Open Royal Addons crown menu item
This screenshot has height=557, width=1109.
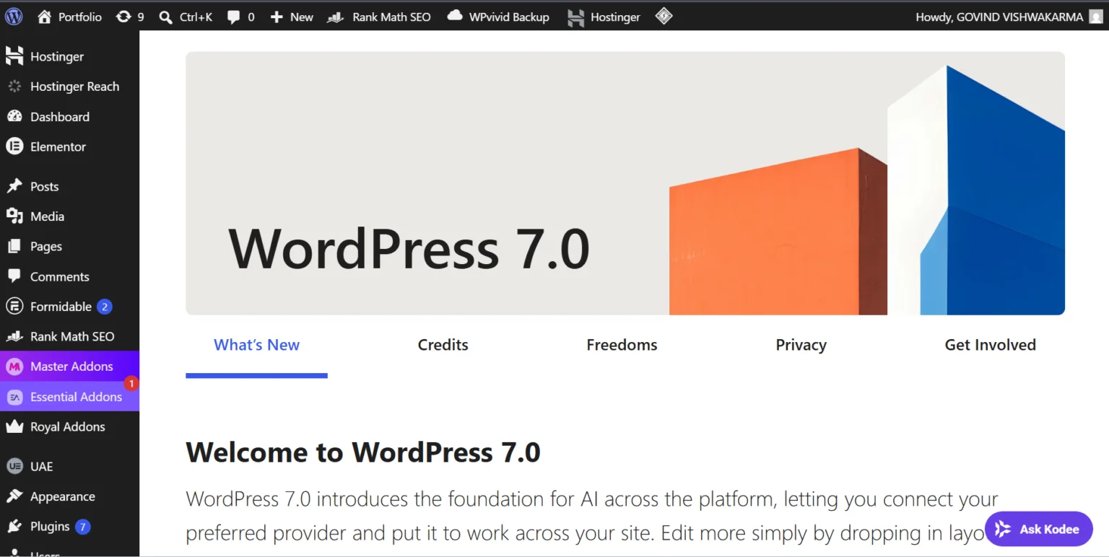pos(69,426)
